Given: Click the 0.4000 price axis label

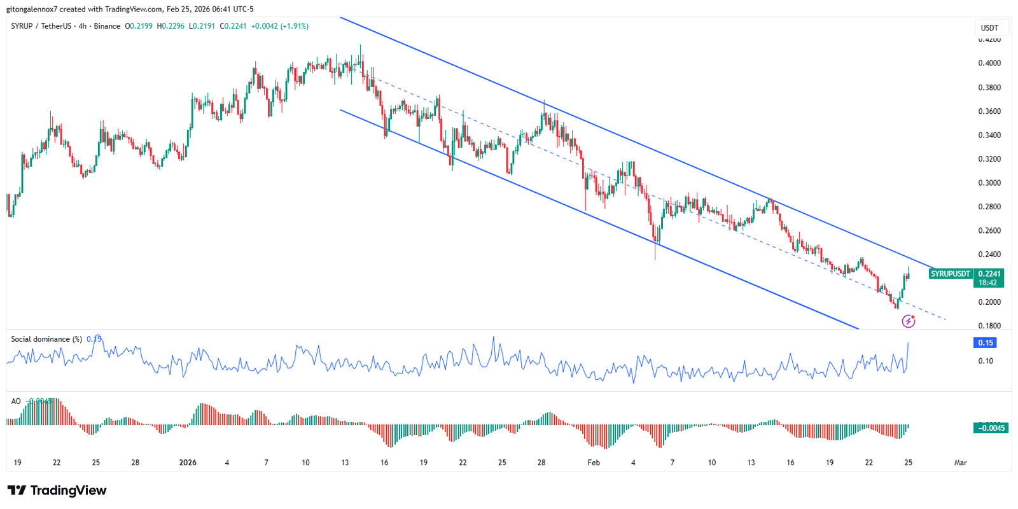Looking at the screenshot, I should 989,63.
